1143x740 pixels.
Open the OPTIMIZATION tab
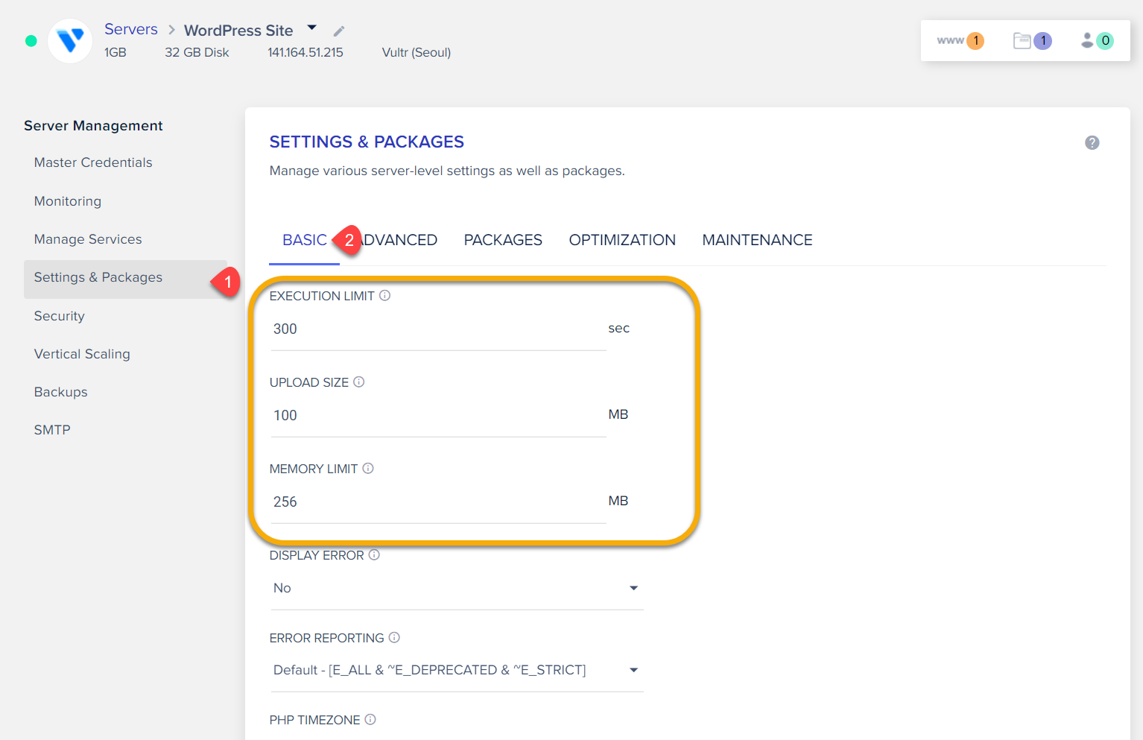622,239
